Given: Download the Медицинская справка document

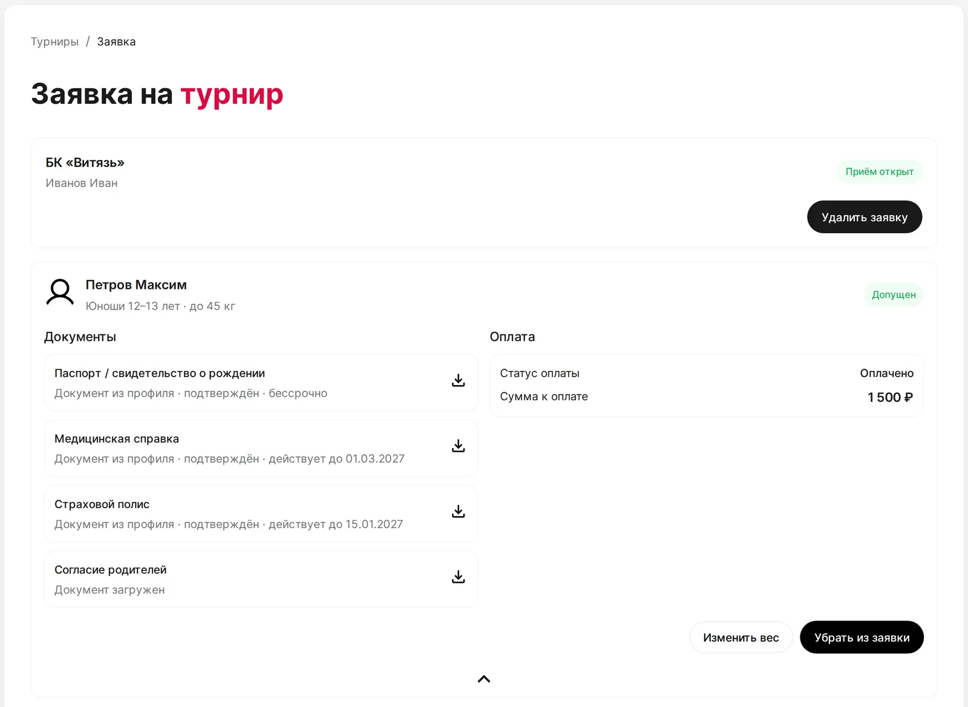Looking at the screenshot, I should (459, 446).
